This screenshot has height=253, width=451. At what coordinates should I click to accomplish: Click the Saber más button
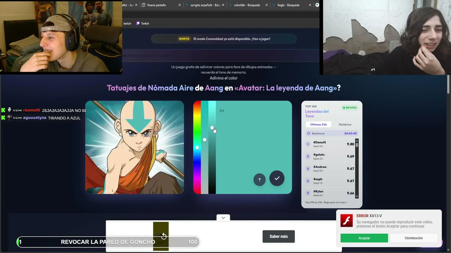[279, 236]
